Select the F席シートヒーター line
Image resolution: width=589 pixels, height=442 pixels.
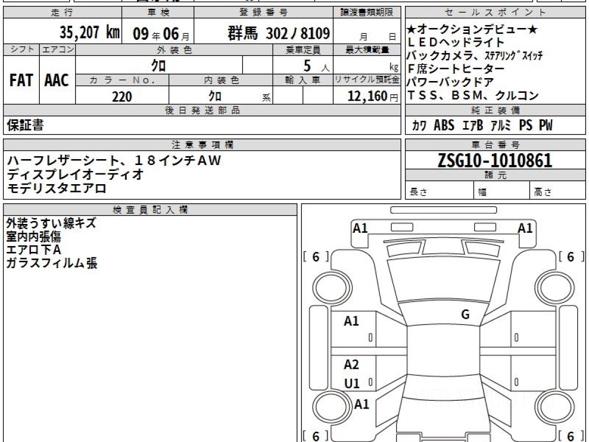(x=456, y=69)
